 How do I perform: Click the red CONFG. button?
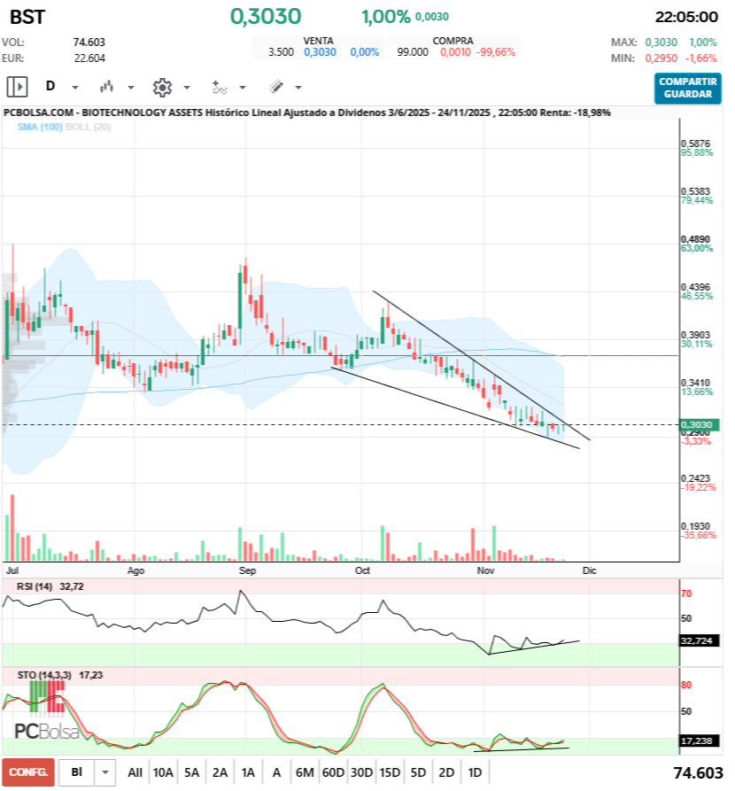pos(28,772)
